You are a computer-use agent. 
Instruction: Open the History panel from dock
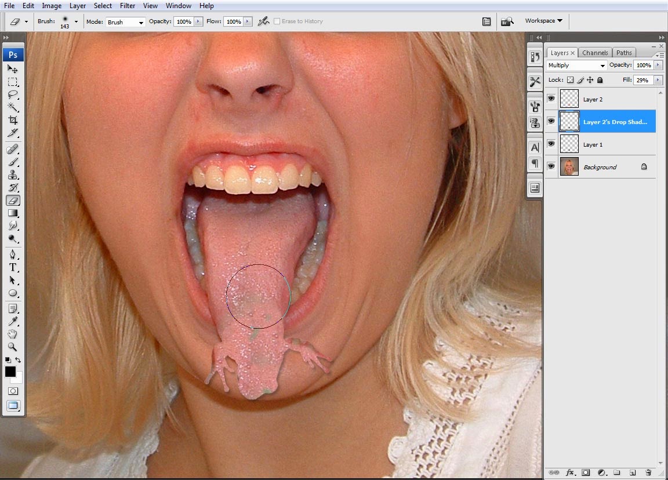(535, 57)
